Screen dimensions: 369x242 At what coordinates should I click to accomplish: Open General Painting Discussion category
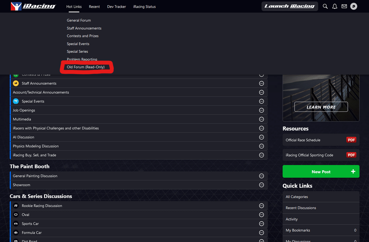coord(35,176)
